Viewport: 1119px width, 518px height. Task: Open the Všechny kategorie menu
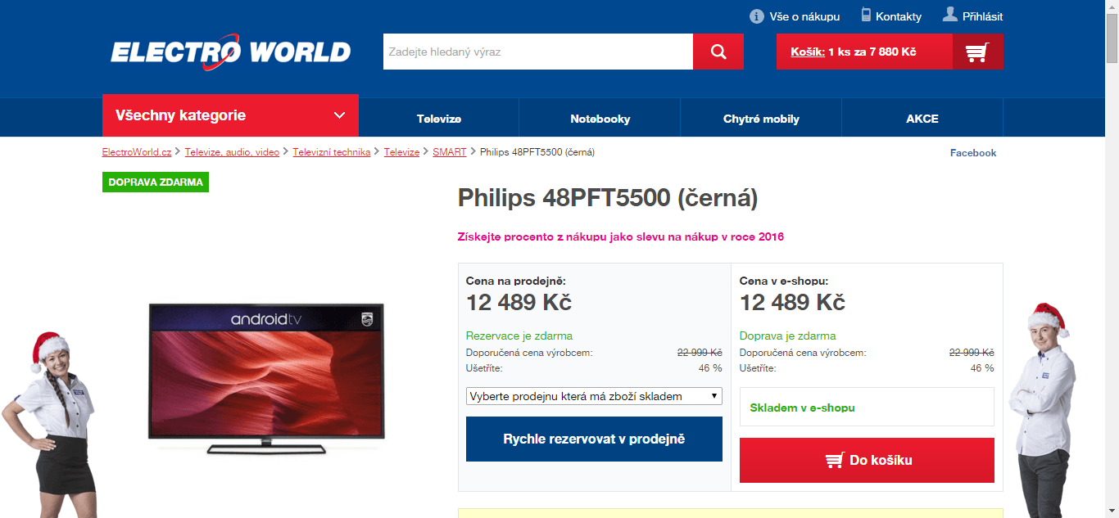coord(230,115)
